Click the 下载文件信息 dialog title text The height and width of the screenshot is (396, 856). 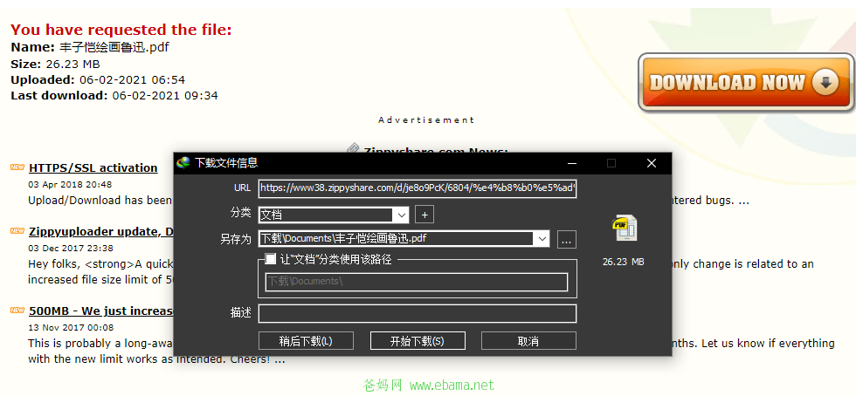pyautogui.click(x=226, y=162)
